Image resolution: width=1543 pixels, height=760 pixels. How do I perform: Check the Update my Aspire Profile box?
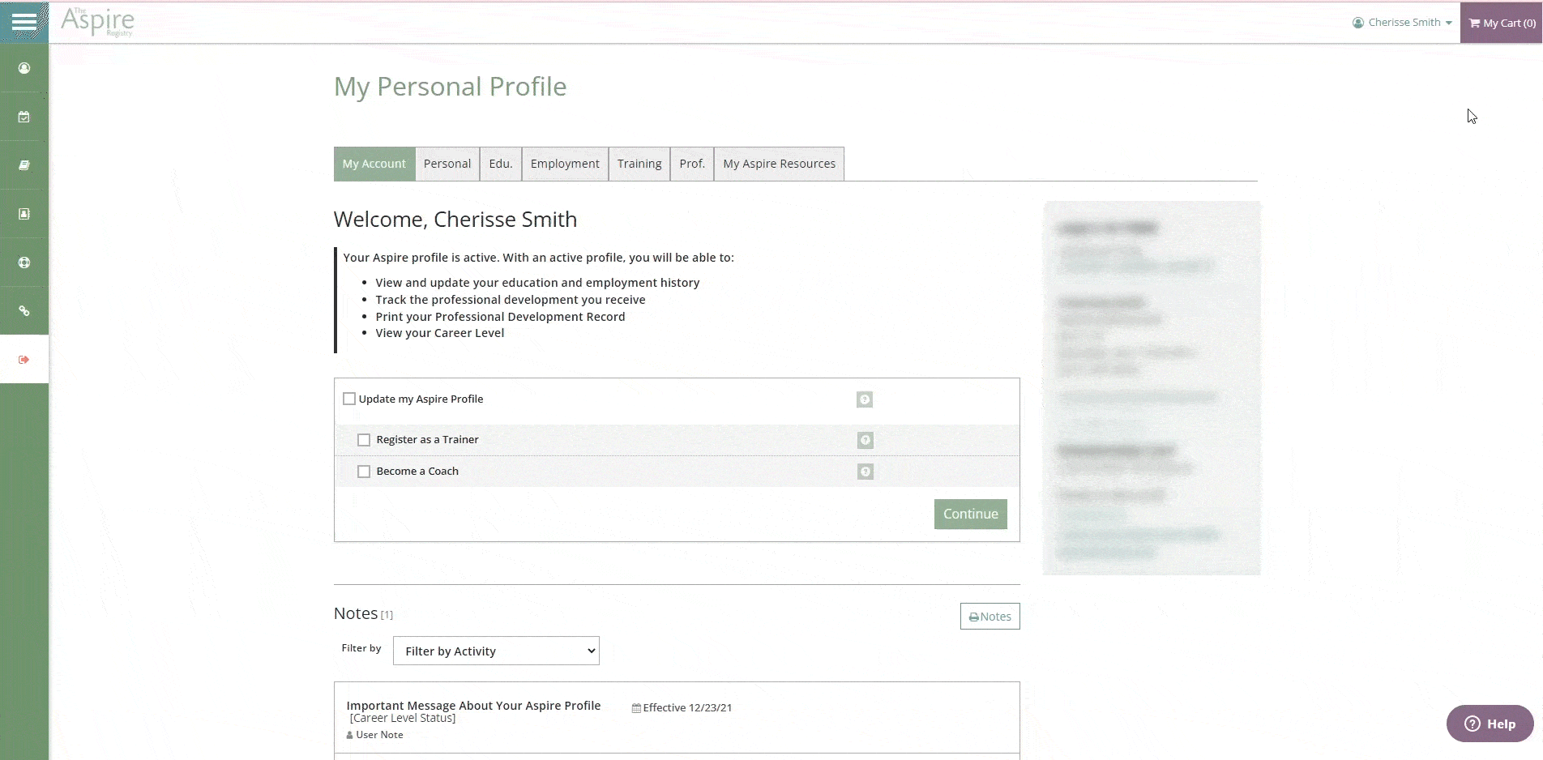[349, 399]
